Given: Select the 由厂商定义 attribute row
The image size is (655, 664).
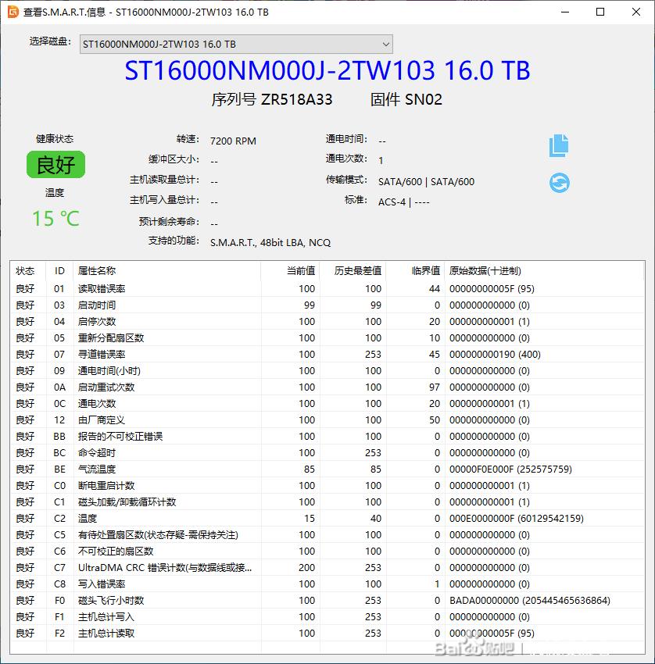Looking at the screenshot, I should (x=327, y=420).
